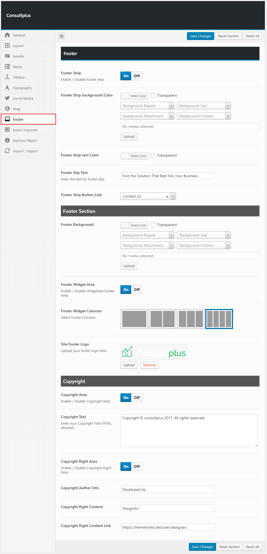Turn off the Footer Strip toggle
The width and height of the screenshot is (267, 554).
coord(137,76)
